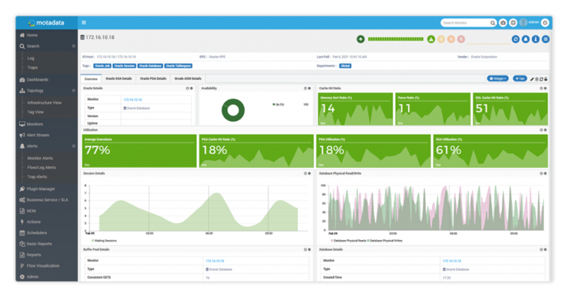Toggle the Waiting Sessions legend series
This screenshot has width=569, height=297.
tap(104, 241)
